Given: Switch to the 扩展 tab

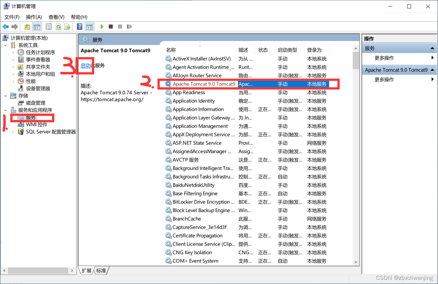Looking at the screenshot, I should [x=86, y=271].
